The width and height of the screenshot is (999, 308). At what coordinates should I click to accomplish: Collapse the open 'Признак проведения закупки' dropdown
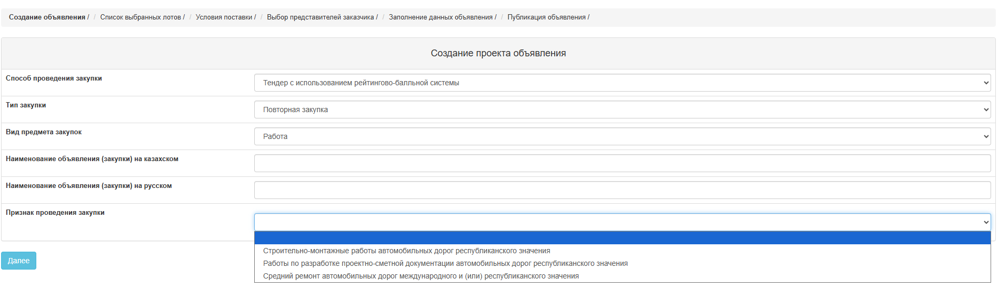pos(622,222)
